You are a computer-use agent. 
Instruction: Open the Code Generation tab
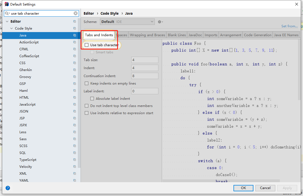[258, 35]
